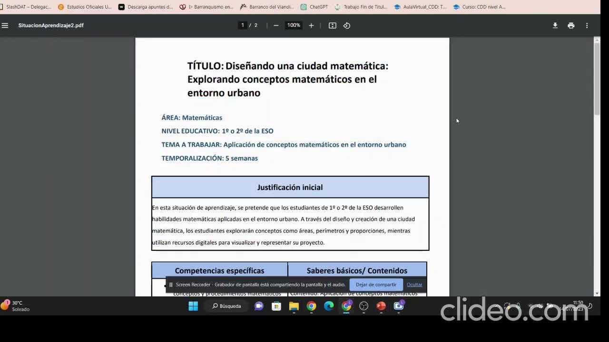This screenshot has width=609, height=342.
Task: Open the screen recorder app in taskbar
Action: 399,306
